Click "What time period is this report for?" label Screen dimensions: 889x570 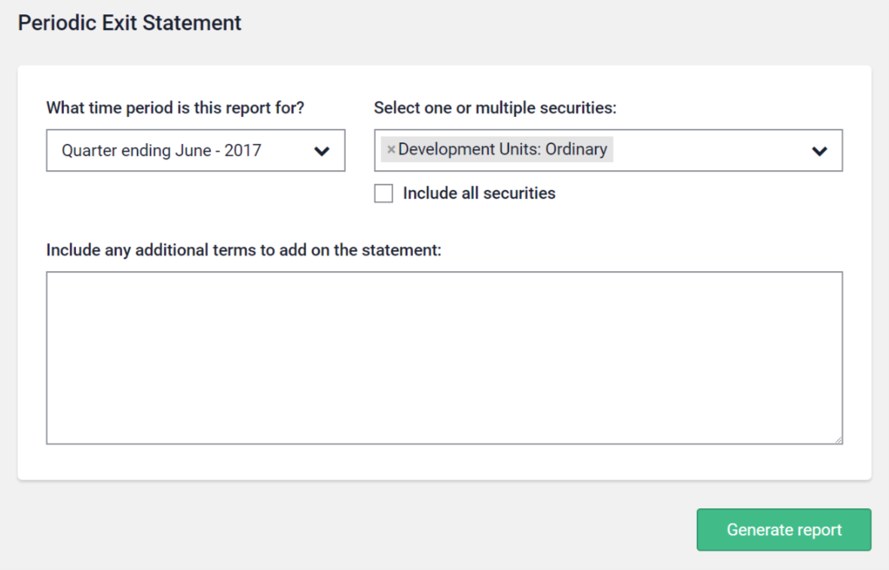(175, 108)
